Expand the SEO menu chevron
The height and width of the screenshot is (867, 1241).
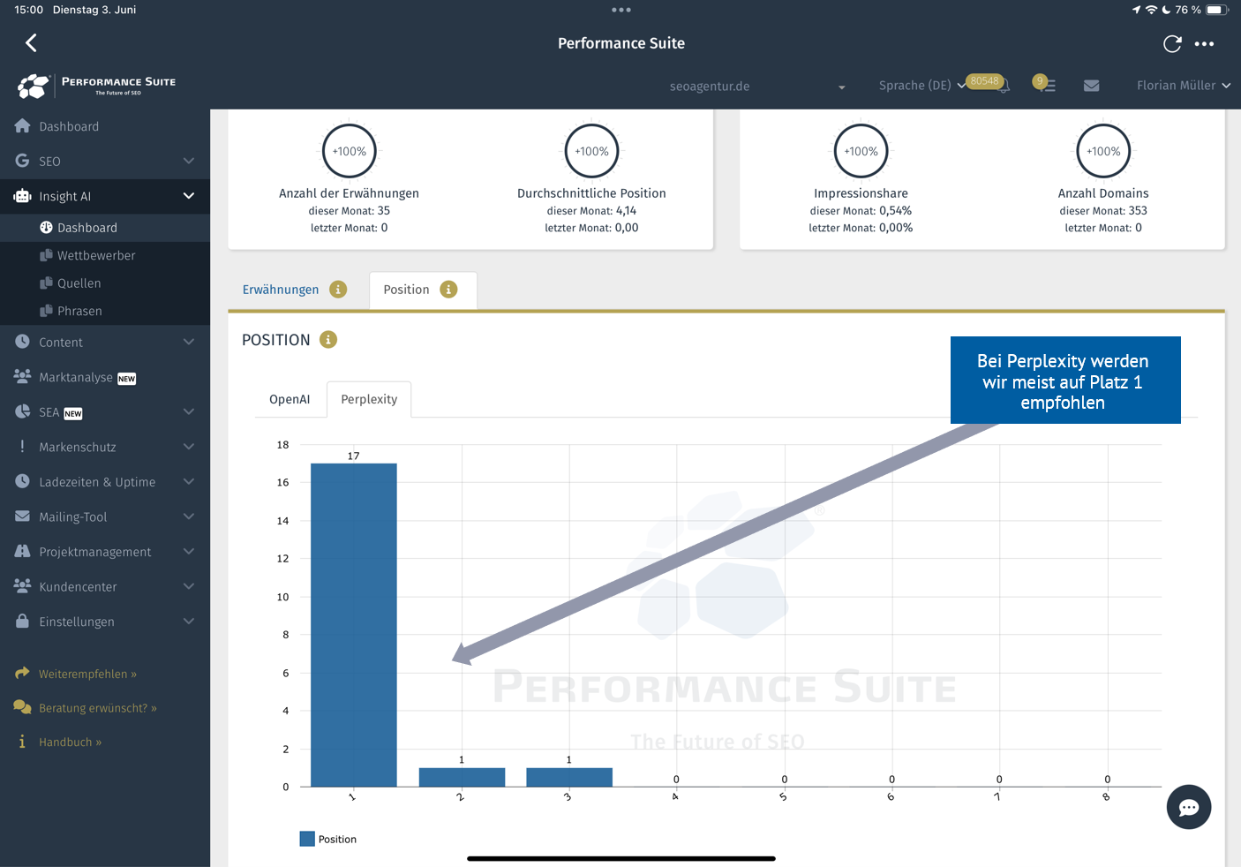188,161
